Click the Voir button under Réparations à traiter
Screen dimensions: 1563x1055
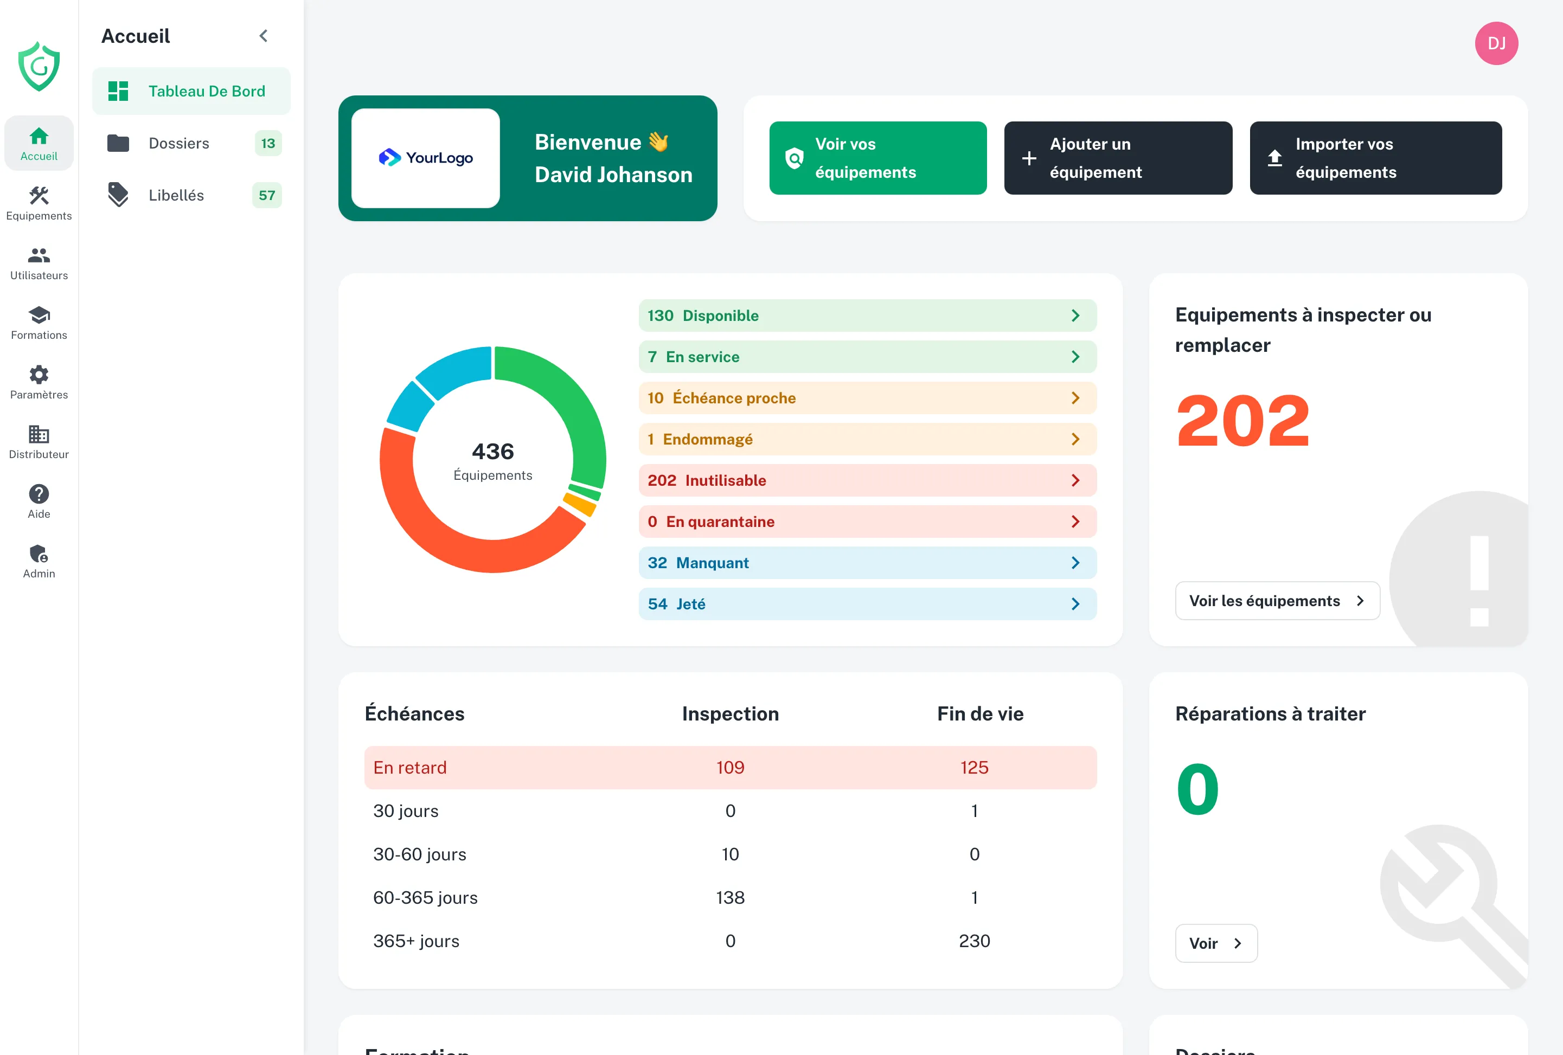coord(1216,943)
